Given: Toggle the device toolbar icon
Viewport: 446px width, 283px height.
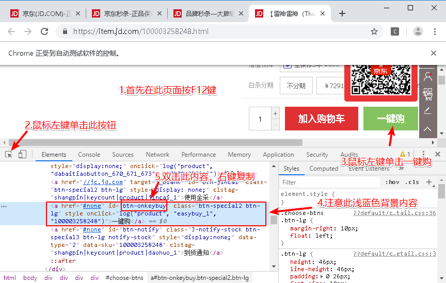Looking at the screenshot, I should tap(22, 154).
